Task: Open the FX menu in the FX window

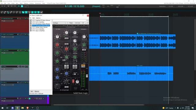Action: tap(30, 18)
